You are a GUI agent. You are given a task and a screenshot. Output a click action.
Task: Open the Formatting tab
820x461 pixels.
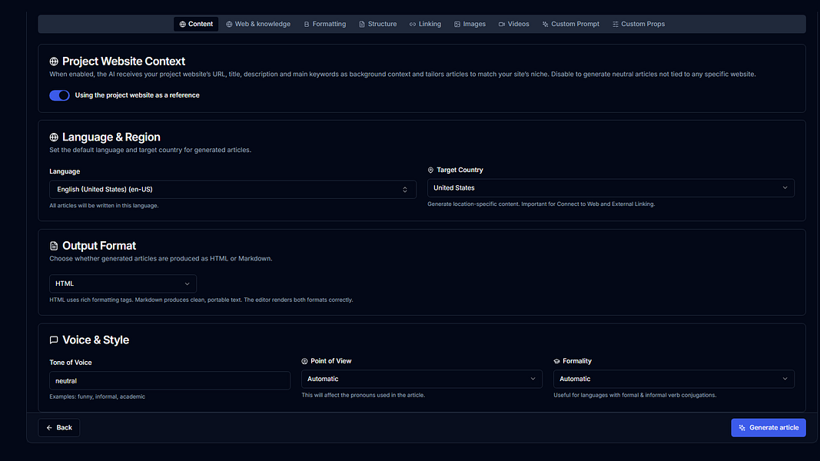click(x=325, y=24)
